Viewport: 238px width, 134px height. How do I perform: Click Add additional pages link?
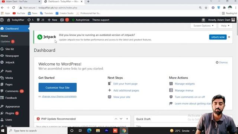coord(126,90)
